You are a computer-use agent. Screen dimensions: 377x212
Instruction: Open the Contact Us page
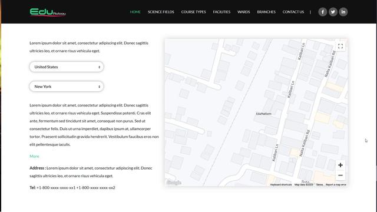(293, 12)
